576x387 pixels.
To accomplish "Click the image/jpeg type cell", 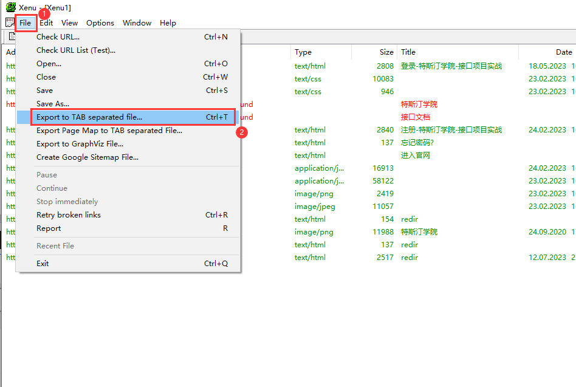I will (x=315, y=207).
